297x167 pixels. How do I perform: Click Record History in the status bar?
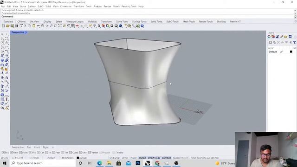181,158
